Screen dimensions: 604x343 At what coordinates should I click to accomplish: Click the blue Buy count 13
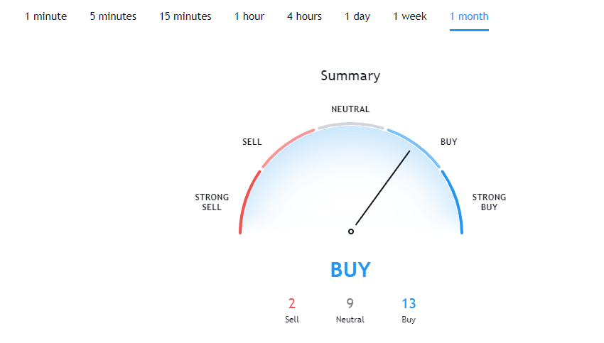click(x=409, y=304)
